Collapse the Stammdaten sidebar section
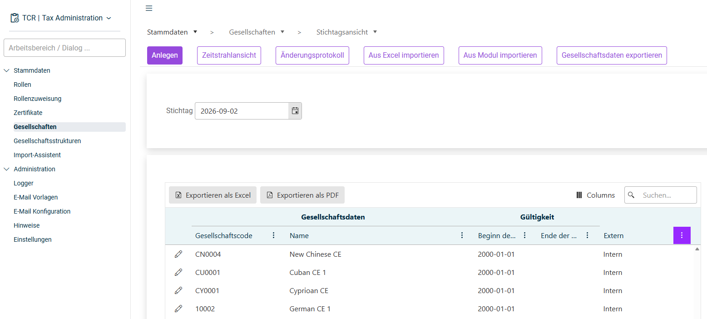707x319 pixels. pos(6,70)
